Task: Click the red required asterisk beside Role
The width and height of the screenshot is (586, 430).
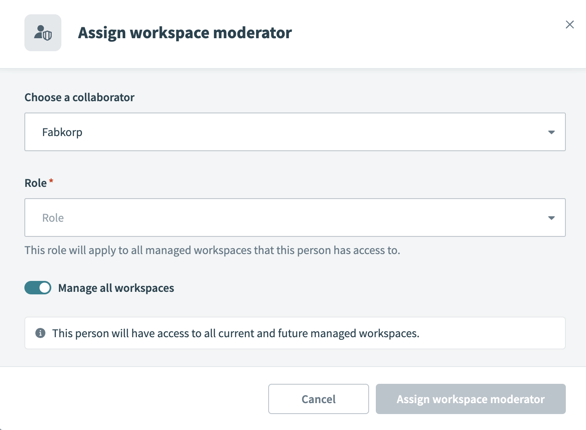Action: click(x=51, y=181)
